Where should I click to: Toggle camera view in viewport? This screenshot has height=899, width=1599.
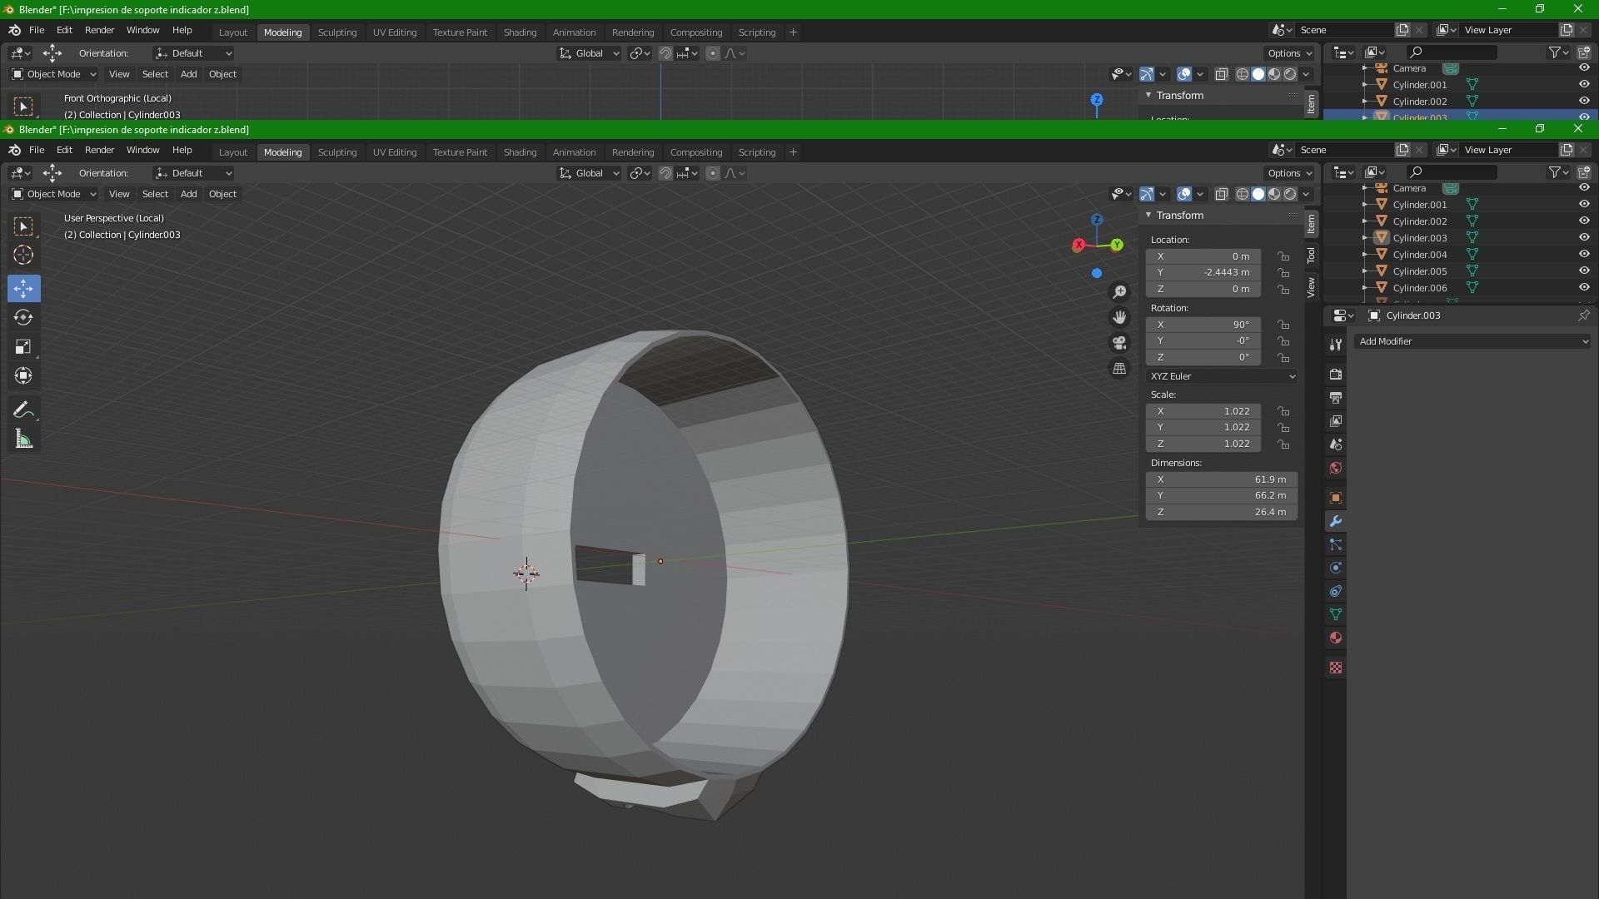[1119, 343]
